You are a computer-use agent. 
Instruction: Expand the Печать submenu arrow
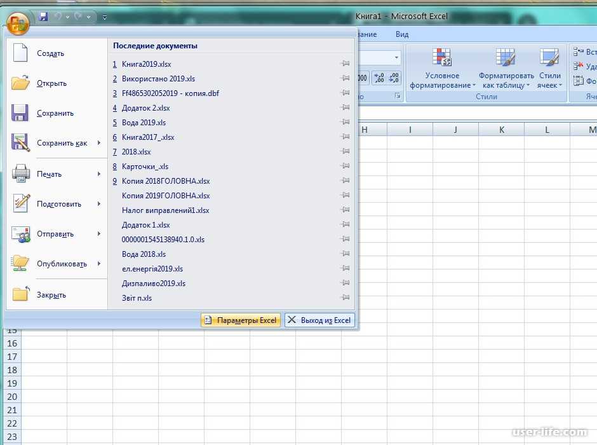pyautogui.click(x=99, y=174)
